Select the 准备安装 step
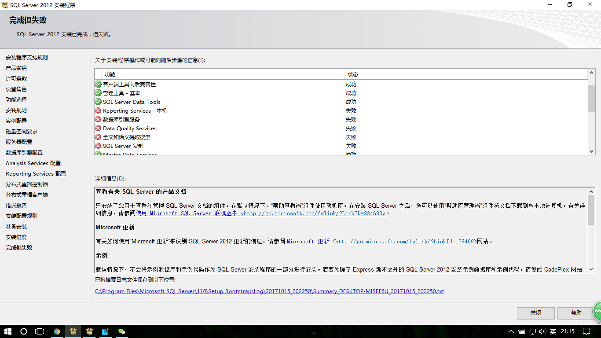This screenshot has height=338, width=601. coord(16,227)
